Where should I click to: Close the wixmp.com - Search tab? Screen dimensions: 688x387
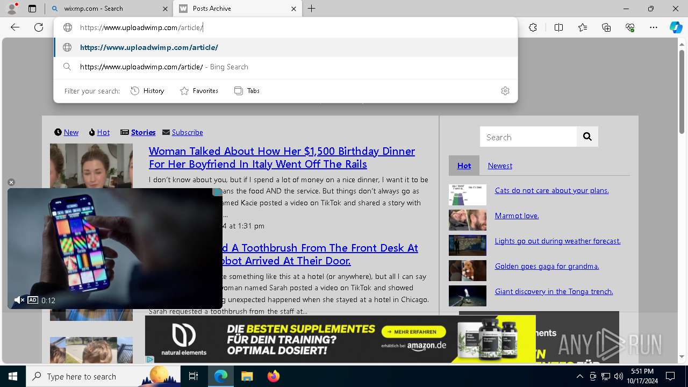(x=164, y=9)
